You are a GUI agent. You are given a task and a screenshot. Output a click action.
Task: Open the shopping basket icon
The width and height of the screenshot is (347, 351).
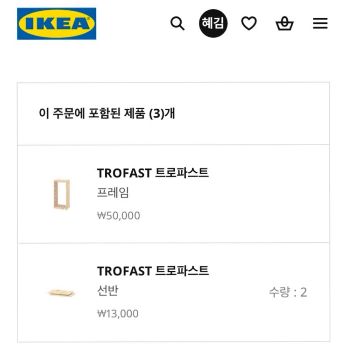click(284, 23)
